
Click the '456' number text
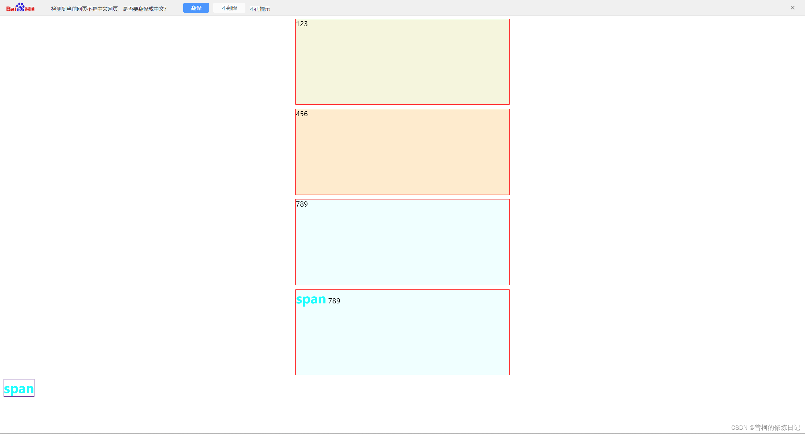pyautogui.click(x=302, y=114)
